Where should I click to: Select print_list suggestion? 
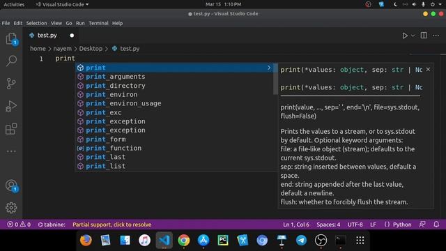click(175, 166)
